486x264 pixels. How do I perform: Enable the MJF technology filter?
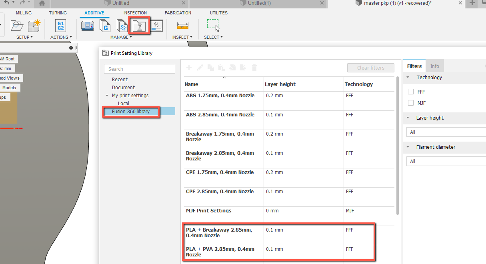[x=411, y=103]
